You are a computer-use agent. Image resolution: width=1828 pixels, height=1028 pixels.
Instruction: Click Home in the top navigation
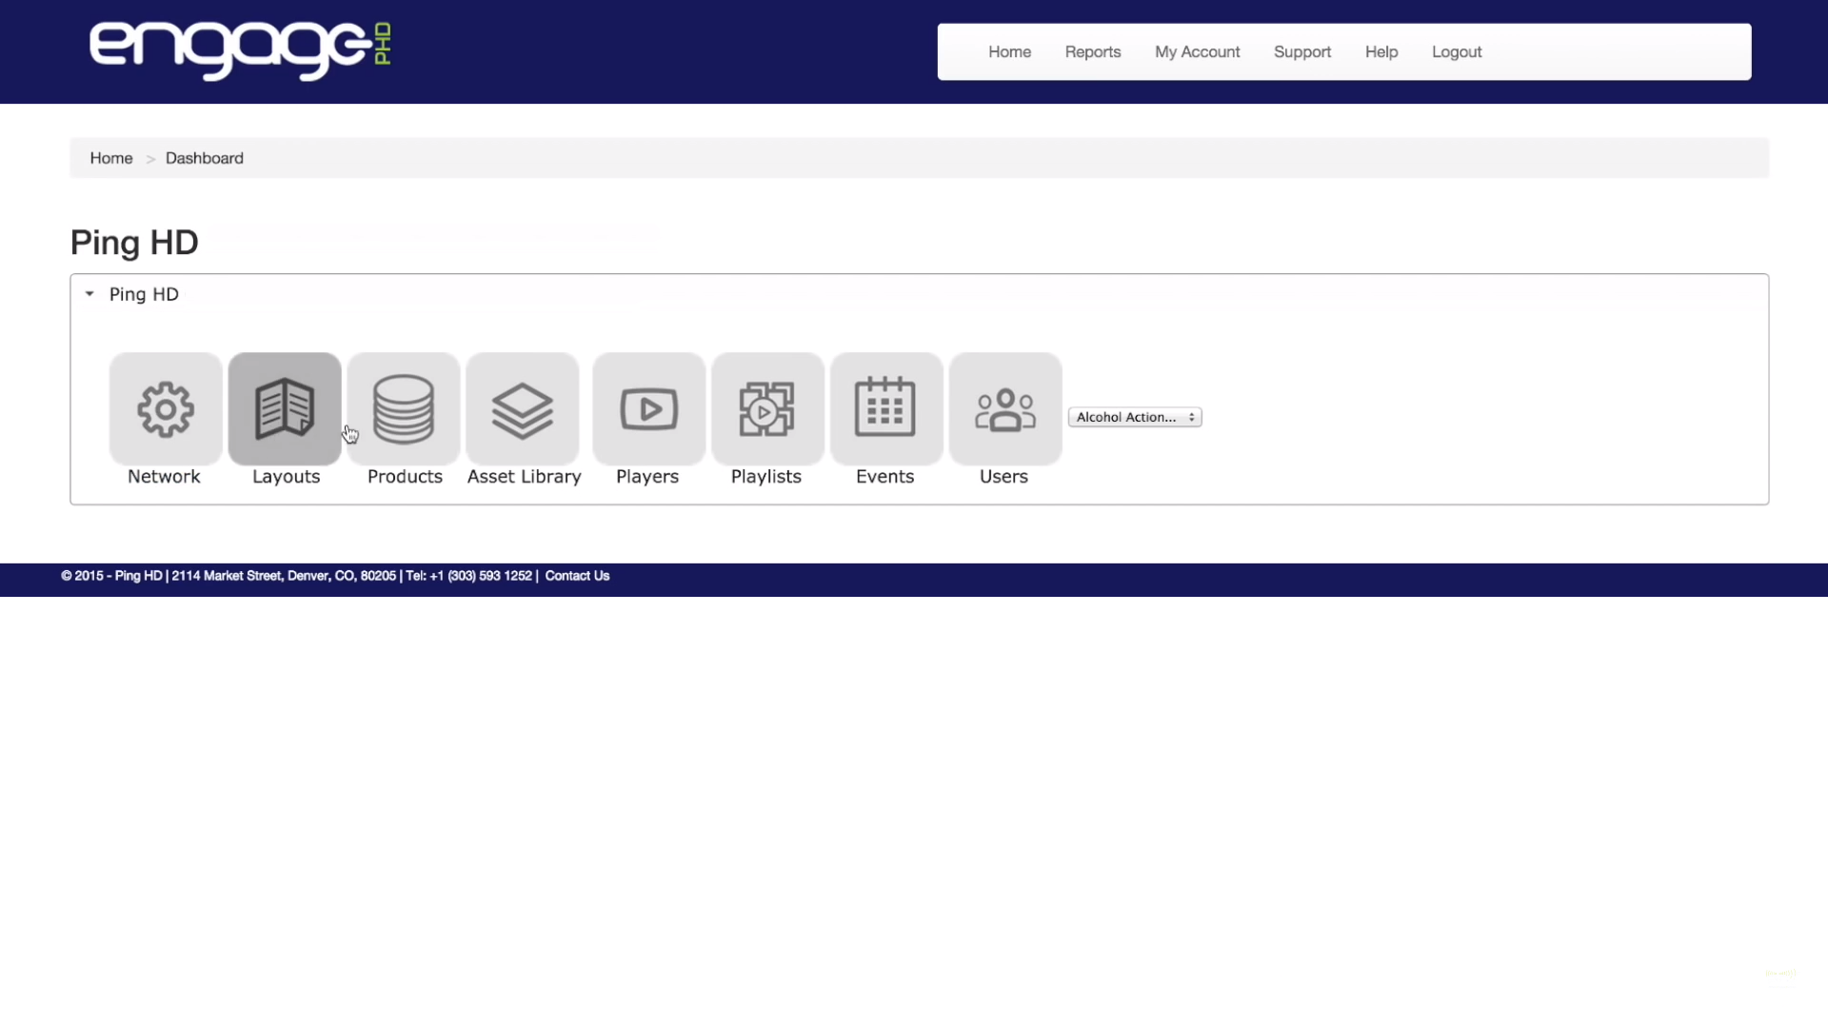point(1009,52)
